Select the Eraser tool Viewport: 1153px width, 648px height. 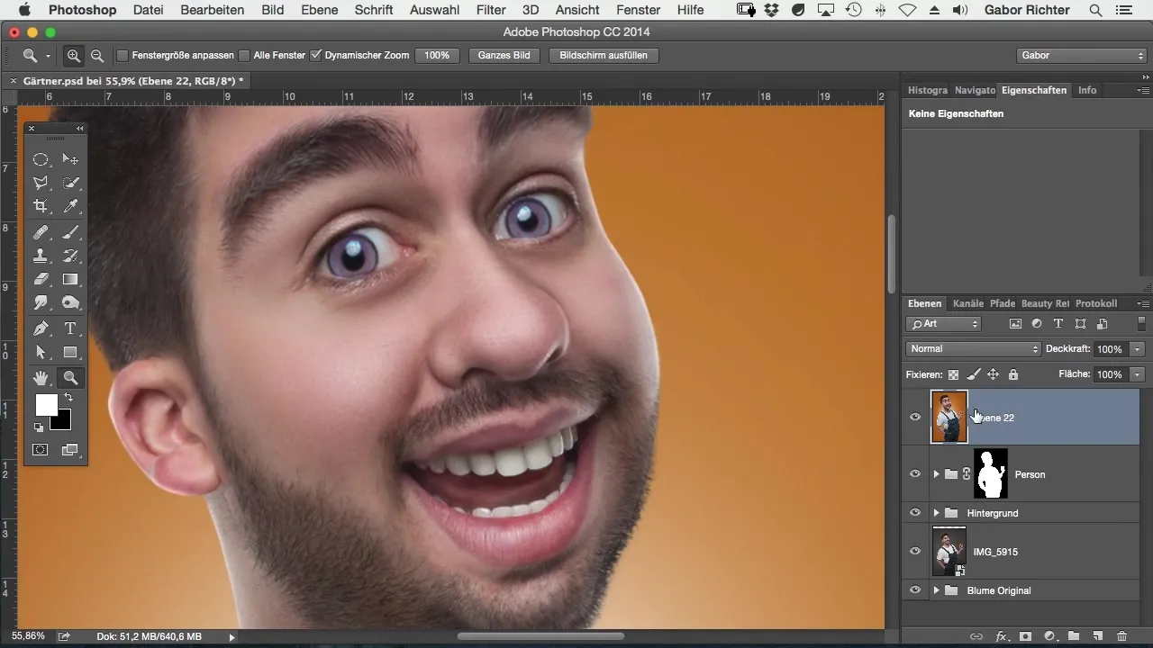[41, 279]
